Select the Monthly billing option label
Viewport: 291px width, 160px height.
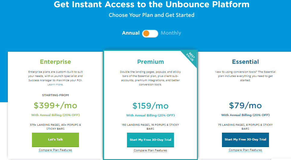click(x=171, y=33)
